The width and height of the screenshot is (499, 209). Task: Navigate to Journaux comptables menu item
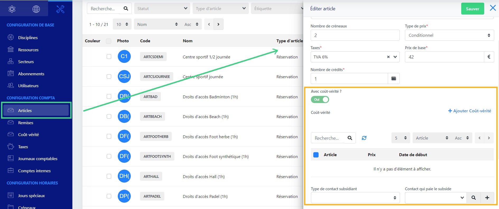38,159
